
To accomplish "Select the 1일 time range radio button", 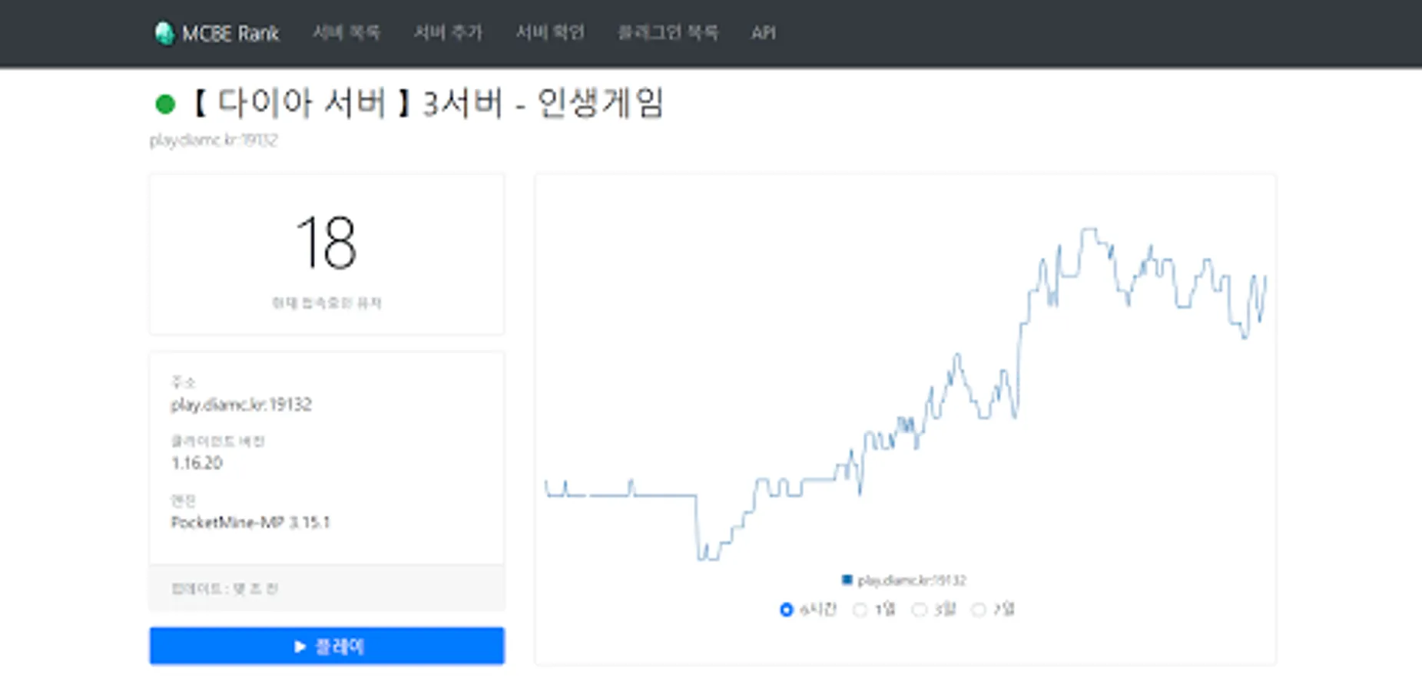I will 860,609.
